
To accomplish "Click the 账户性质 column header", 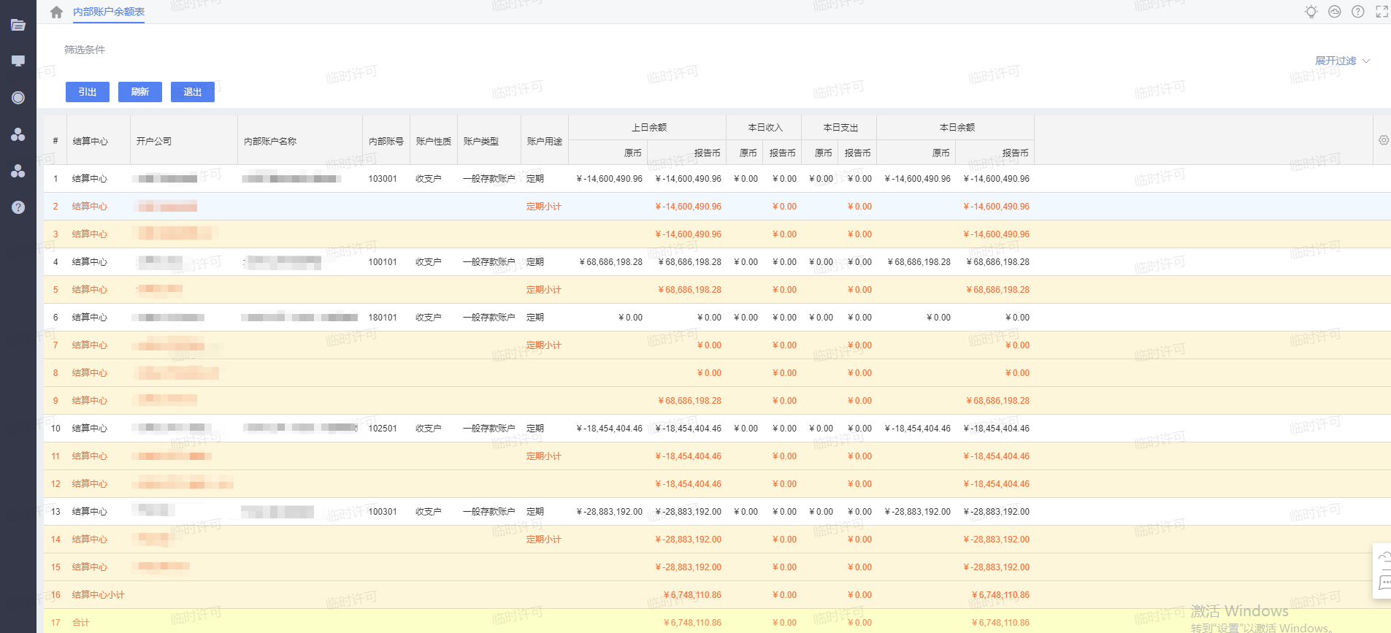I will pyautogui.click(x=434, y=141).
